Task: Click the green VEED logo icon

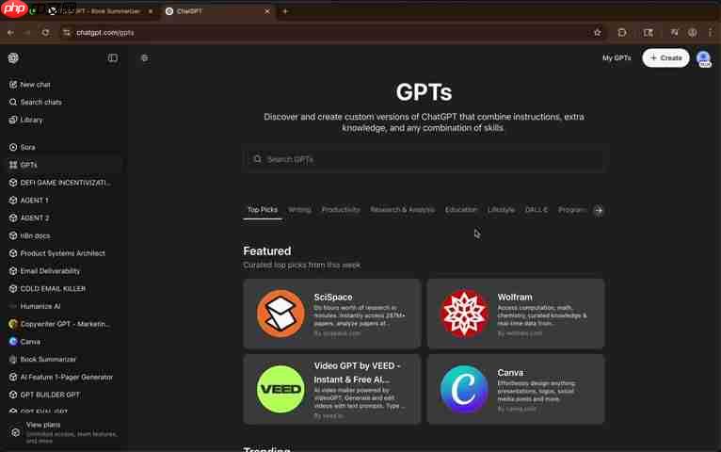Action: (280, 389)
